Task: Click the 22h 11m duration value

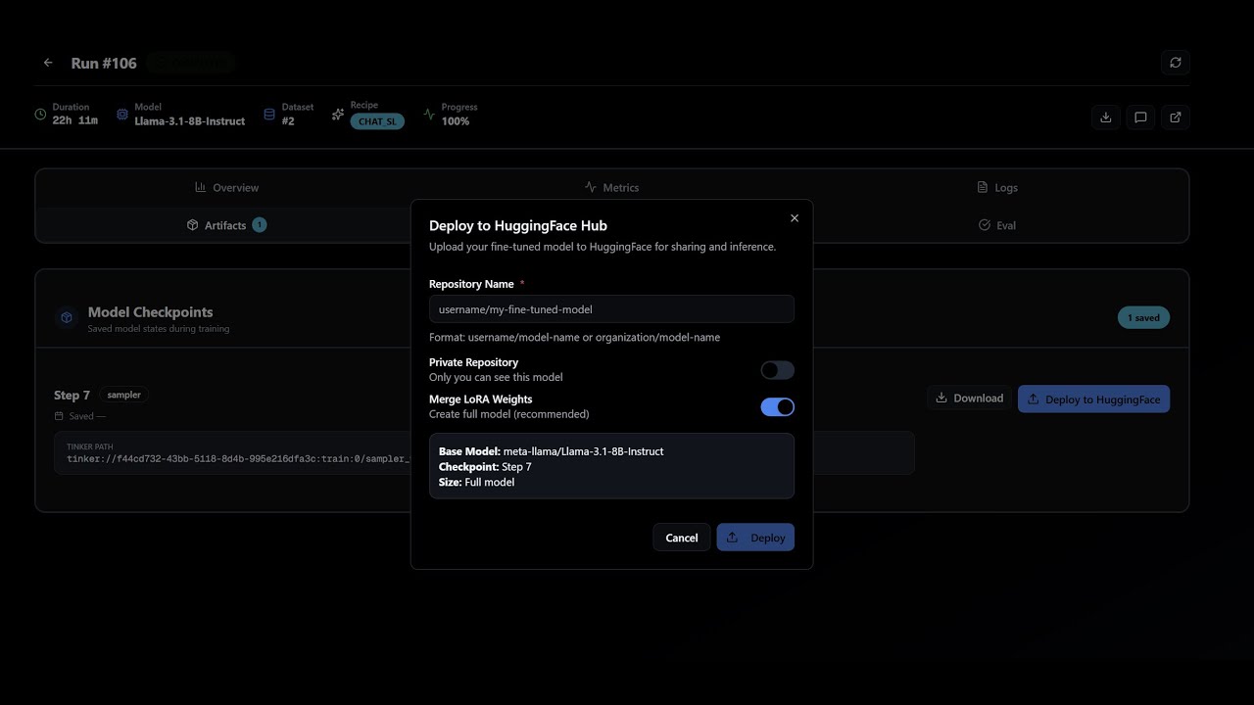Action: coord(75,120)
